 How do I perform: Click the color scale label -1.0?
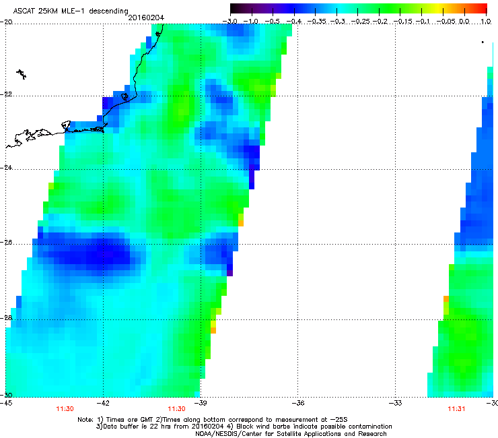click(250, 22)
